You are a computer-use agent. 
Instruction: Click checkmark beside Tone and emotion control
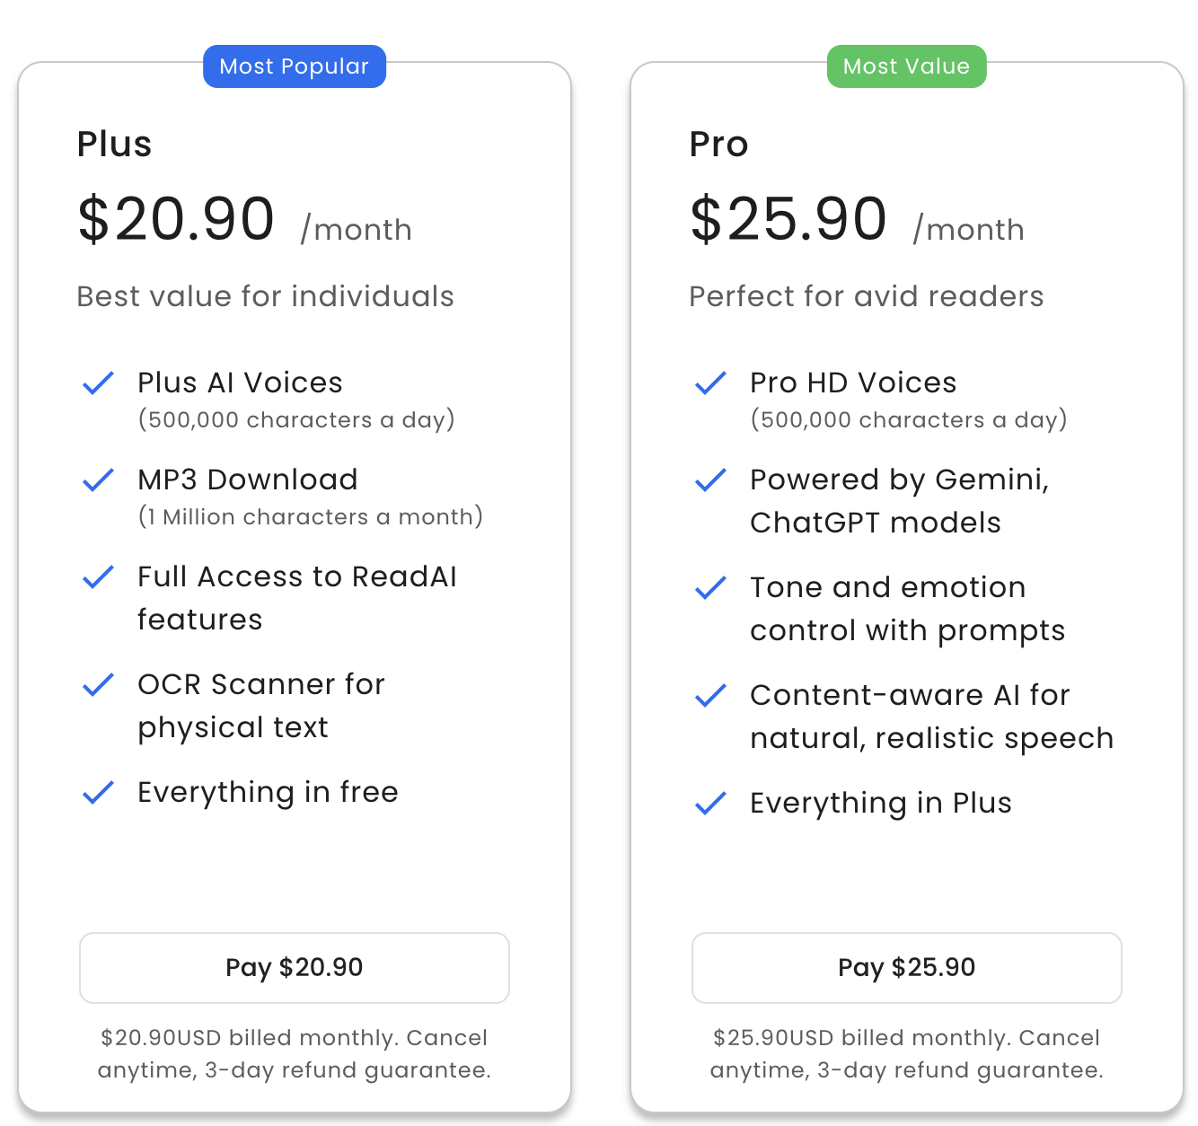click(x=710, y=588)
